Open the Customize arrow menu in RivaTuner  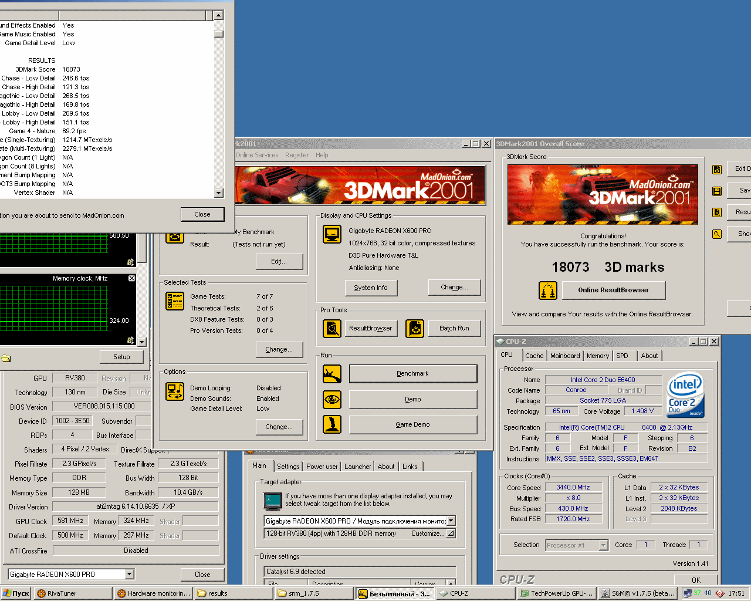(x=451, y=534)
